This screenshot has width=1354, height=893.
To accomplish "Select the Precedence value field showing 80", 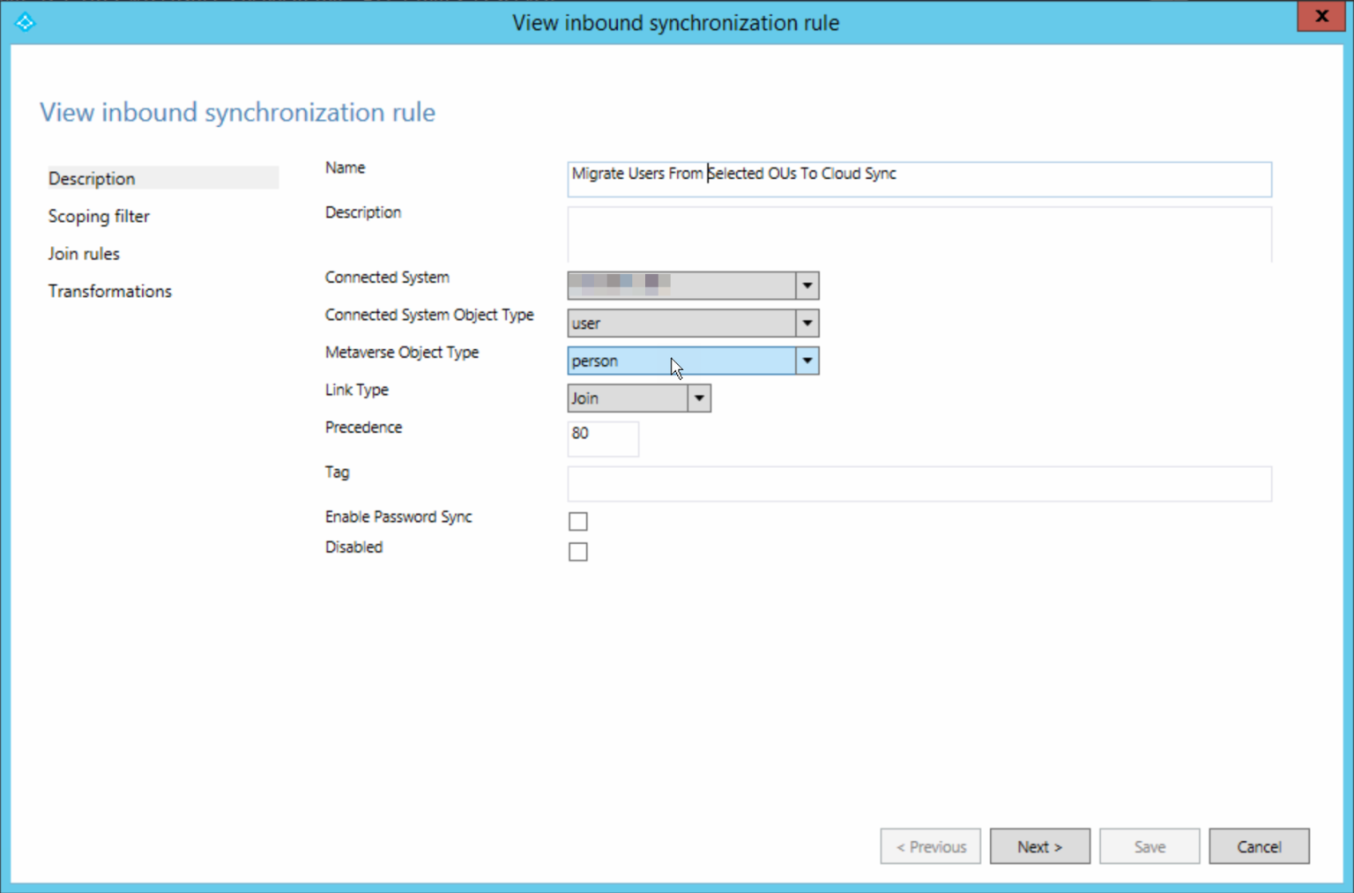I will (603, 438).
